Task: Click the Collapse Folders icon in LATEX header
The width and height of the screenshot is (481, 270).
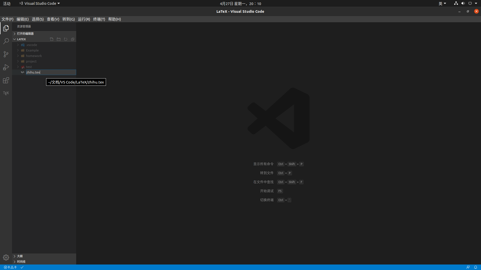Action: pos(72,39)
